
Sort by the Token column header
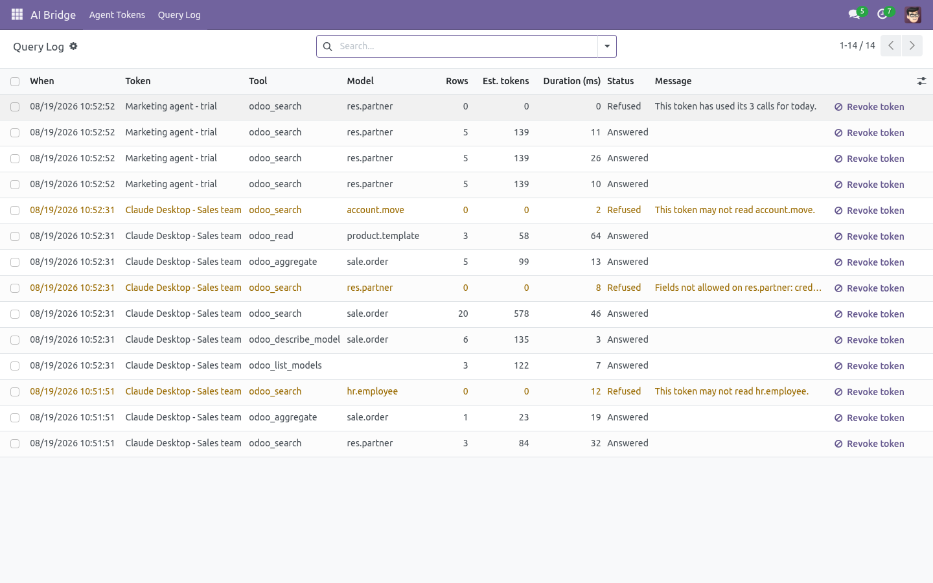[138, 81]
